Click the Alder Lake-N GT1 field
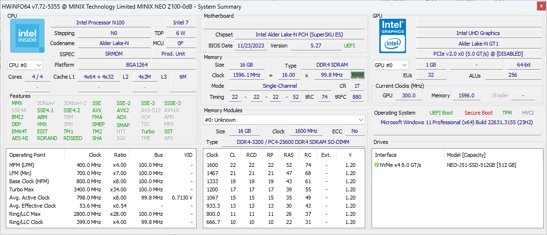 [478, 44]
